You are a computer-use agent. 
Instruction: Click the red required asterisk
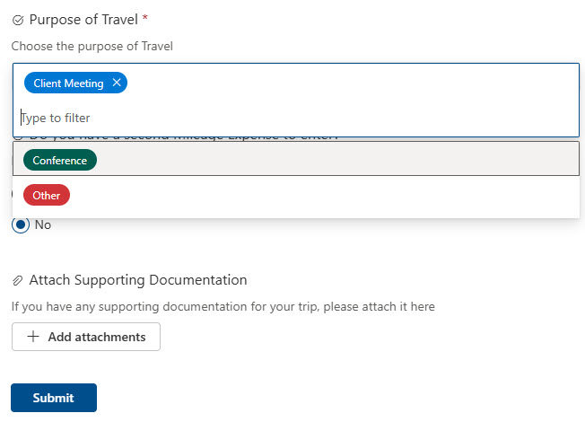pos(145,18)
